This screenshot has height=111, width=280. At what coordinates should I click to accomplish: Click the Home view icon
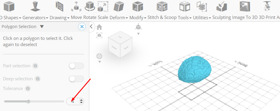(x=99, y=27)
